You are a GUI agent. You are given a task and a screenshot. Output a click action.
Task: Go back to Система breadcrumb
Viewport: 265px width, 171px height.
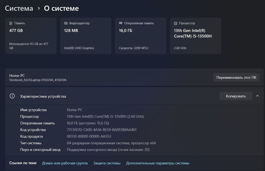point(19,8)
